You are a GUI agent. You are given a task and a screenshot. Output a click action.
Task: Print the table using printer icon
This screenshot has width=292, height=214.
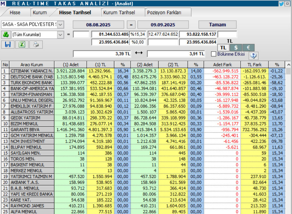36,44
